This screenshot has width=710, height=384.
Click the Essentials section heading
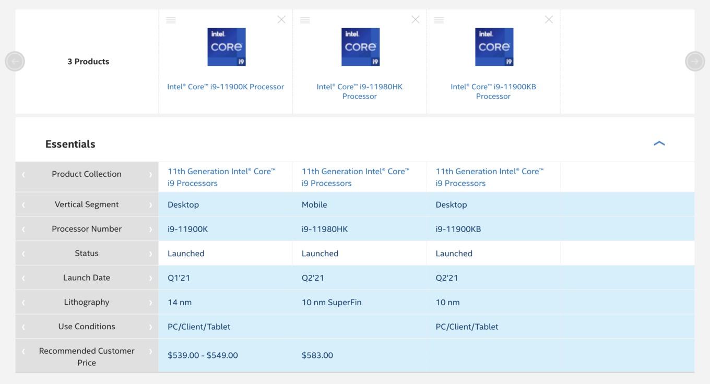tap(70, 144)
